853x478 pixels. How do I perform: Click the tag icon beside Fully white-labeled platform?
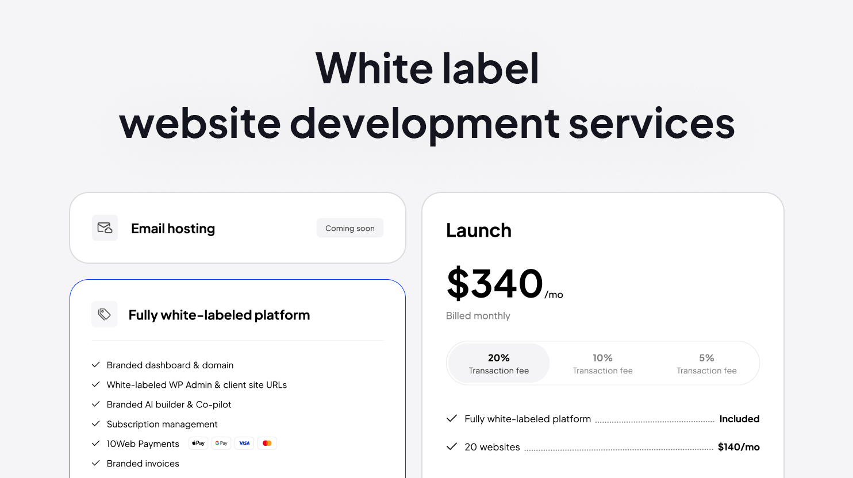pos(104,314)
